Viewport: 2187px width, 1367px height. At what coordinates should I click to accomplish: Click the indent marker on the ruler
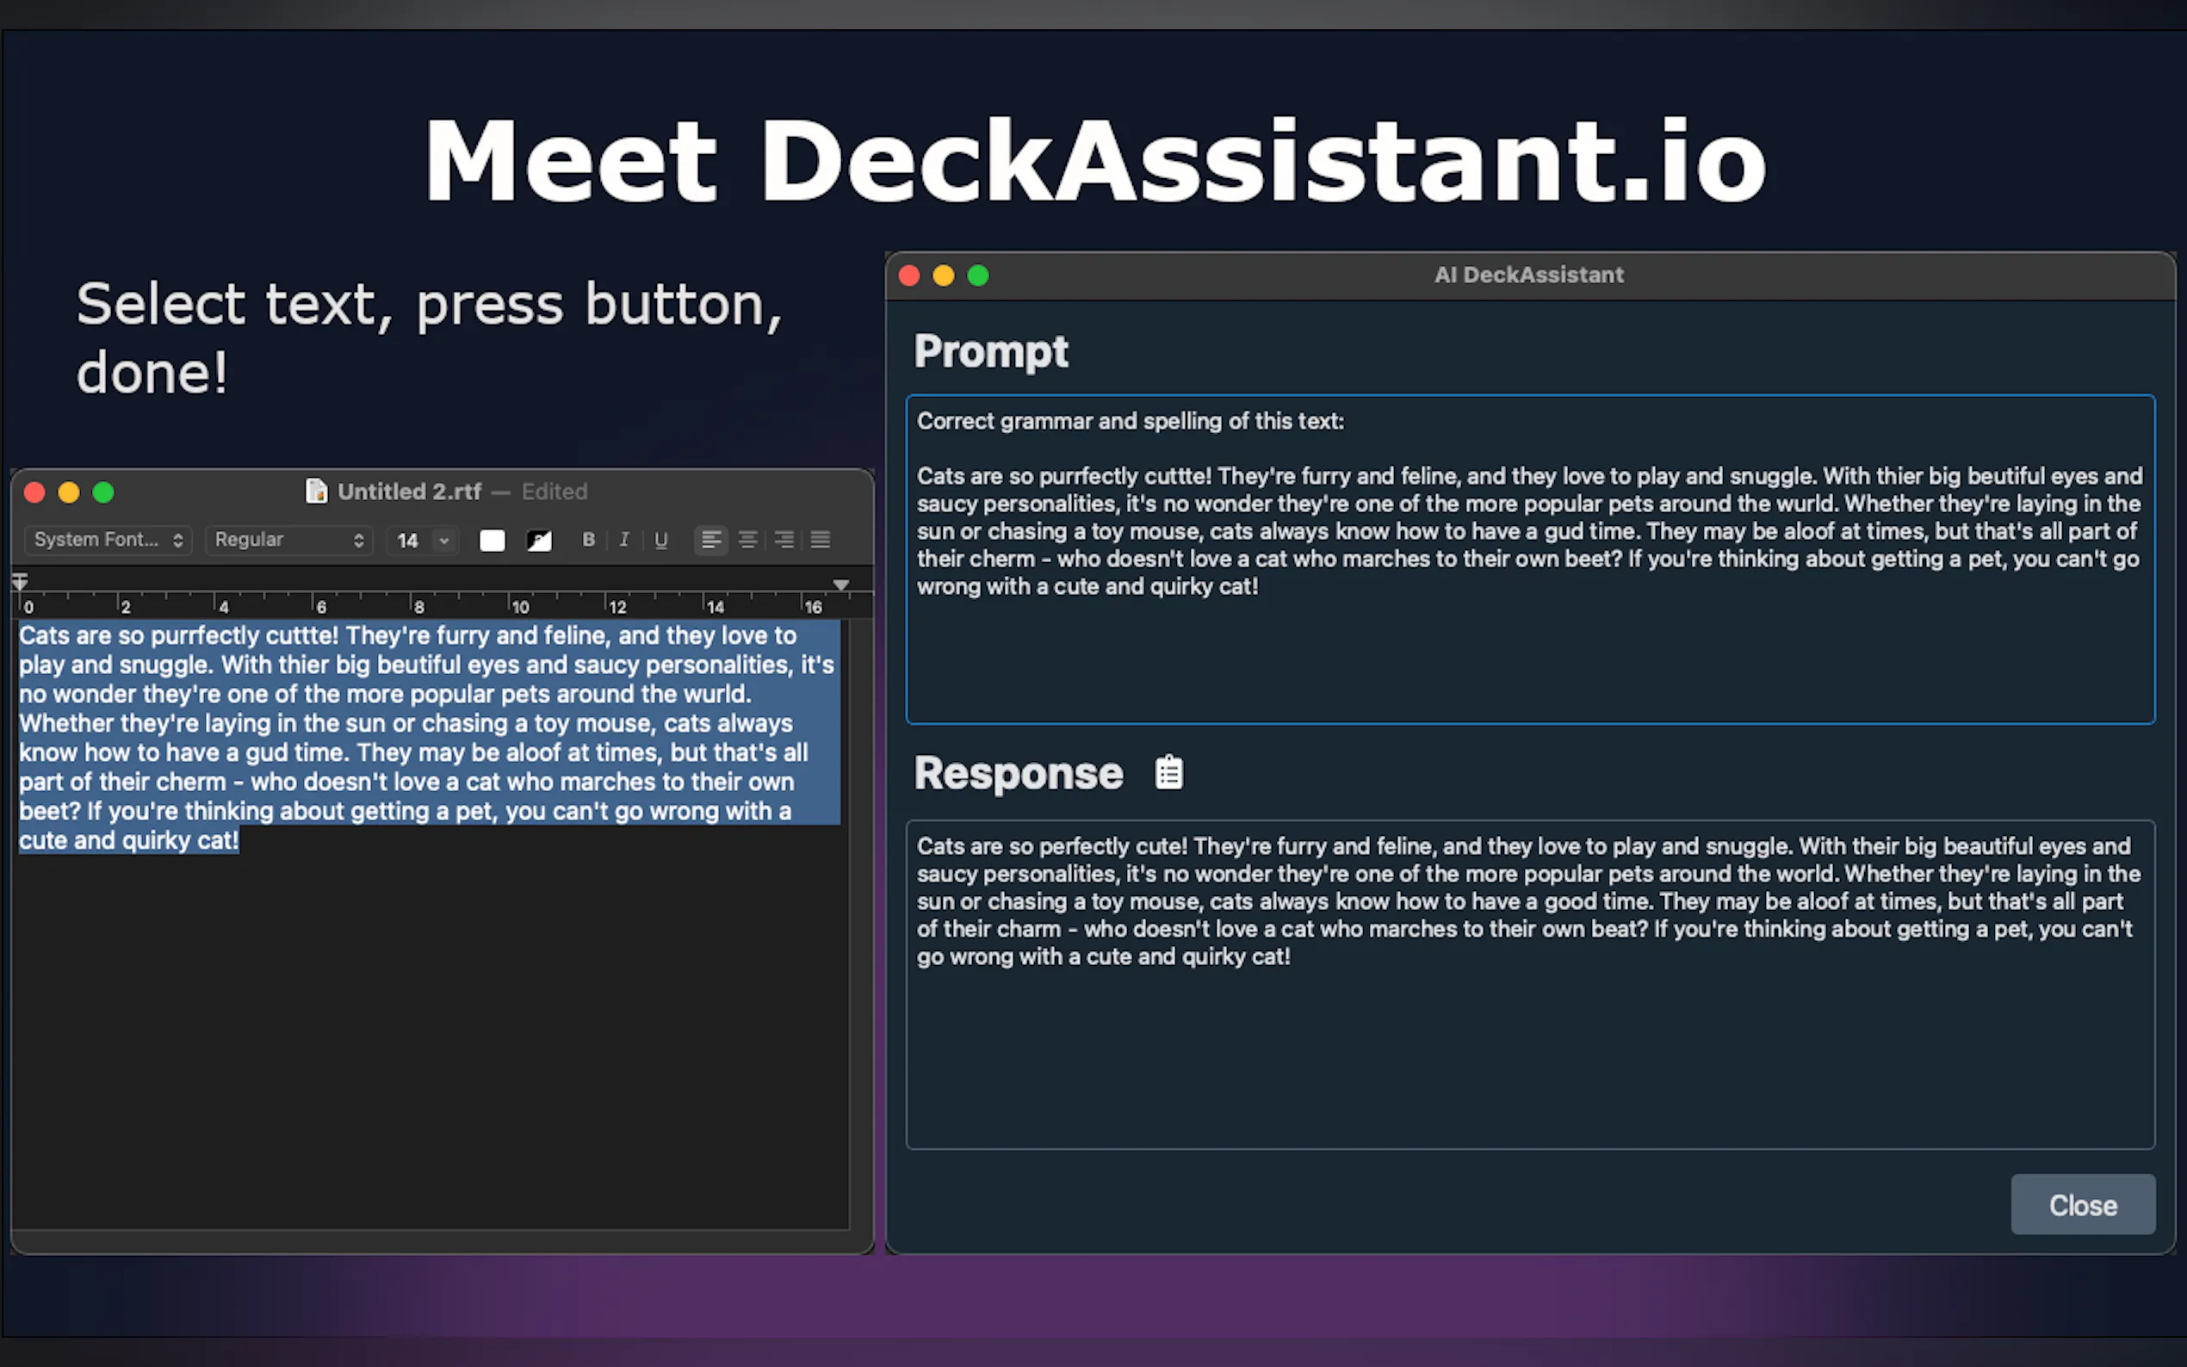pos(20,581)
